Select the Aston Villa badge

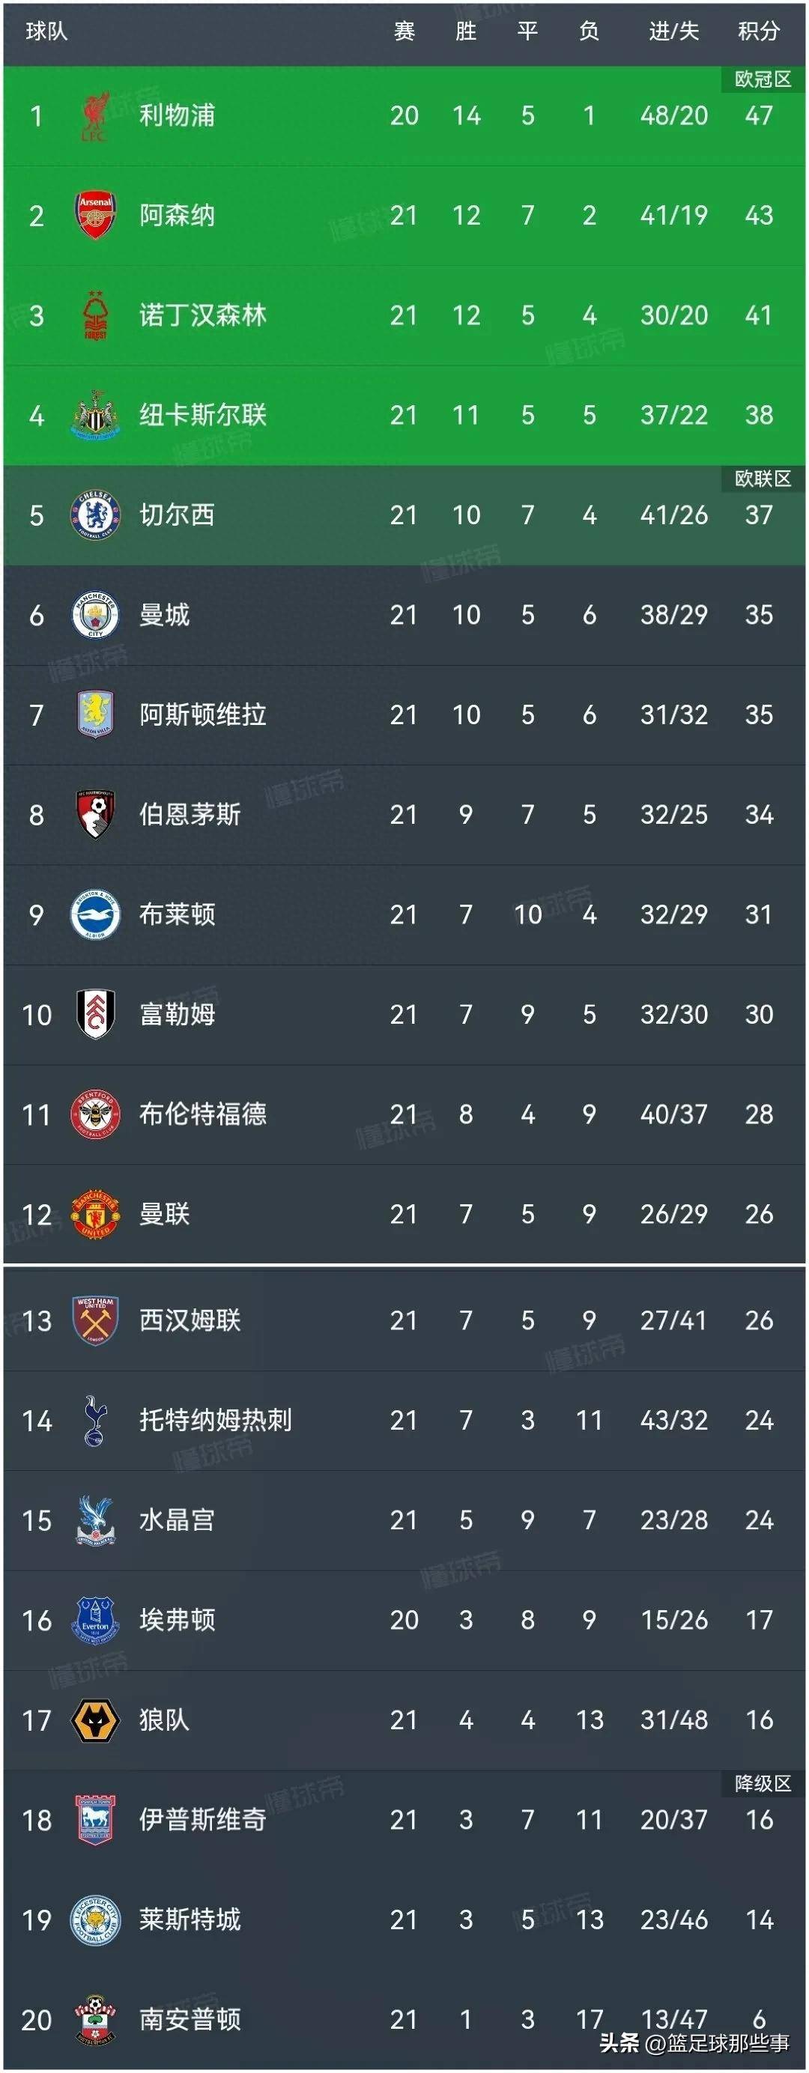coord(95,714)
